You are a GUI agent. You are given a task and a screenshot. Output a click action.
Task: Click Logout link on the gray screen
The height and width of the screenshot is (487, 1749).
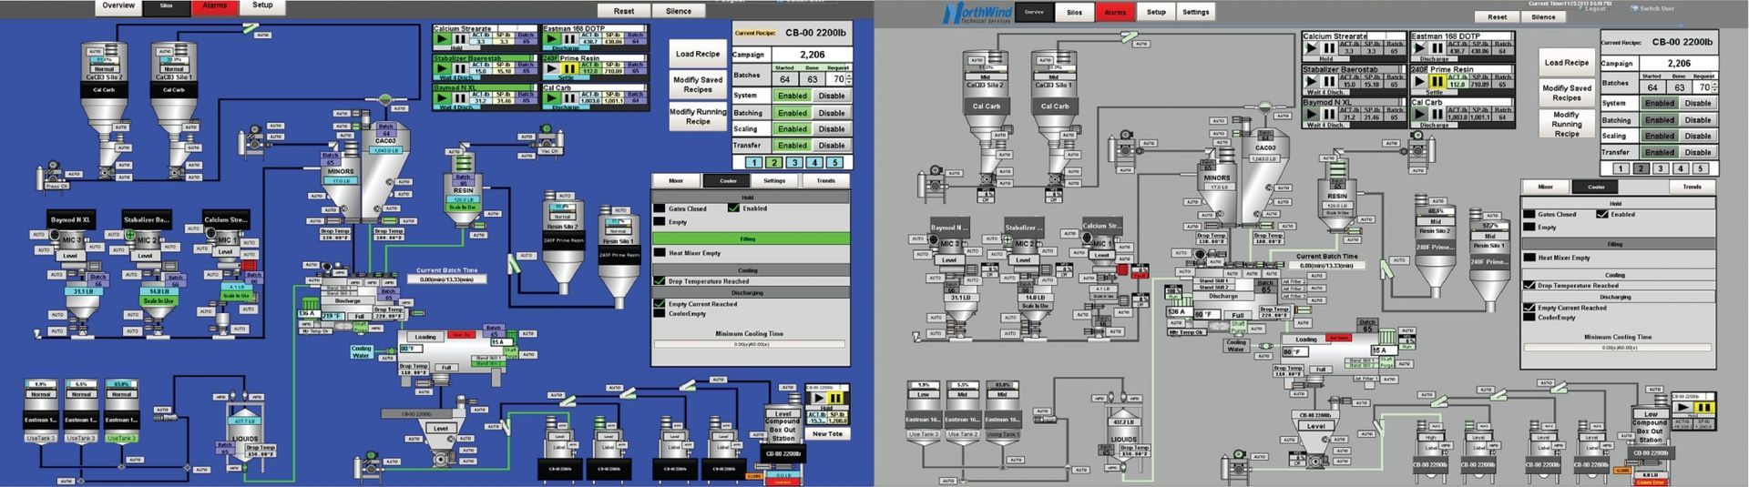pos(1595,9)
